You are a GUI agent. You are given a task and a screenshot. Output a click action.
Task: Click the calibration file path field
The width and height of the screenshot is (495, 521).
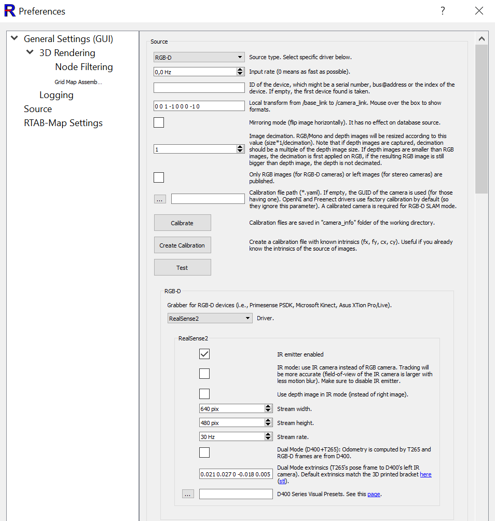208,199
